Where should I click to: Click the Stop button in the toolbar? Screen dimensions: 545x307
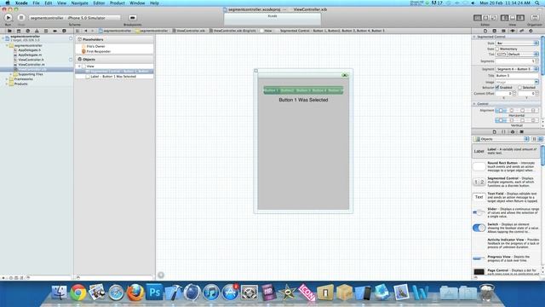click(x=20, y=17)
